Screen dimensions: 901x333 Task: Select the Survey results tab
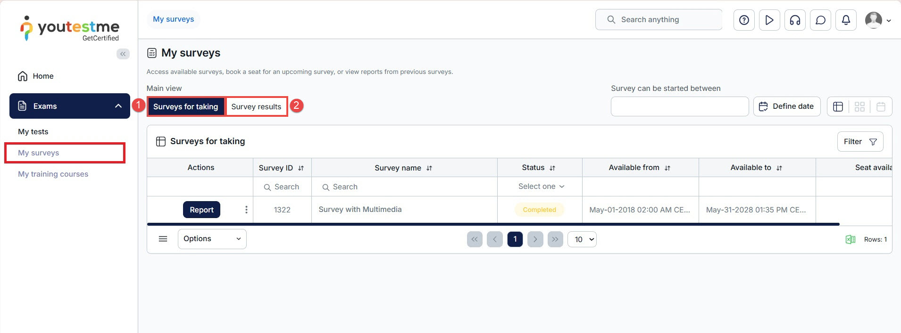pyautogui.click(x=256, y=106)
